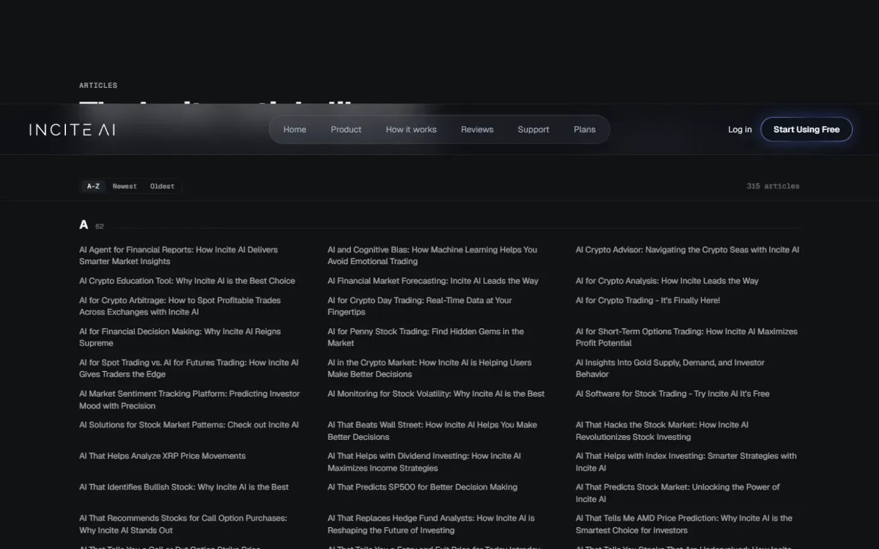Open AI That Helps with Dividend Investing
879x549 pixels.
pyautogui.click(x=424, y=462)
